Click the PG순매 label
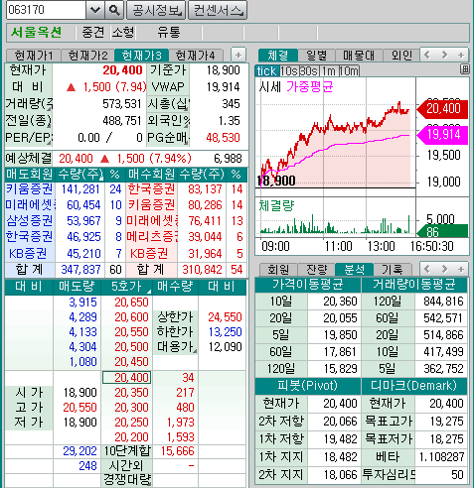474x488 pixels. point(168,138)
